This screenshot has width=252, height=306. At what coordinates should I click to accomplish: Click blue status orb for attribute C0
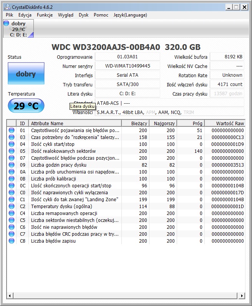click(x=12, y=192)
